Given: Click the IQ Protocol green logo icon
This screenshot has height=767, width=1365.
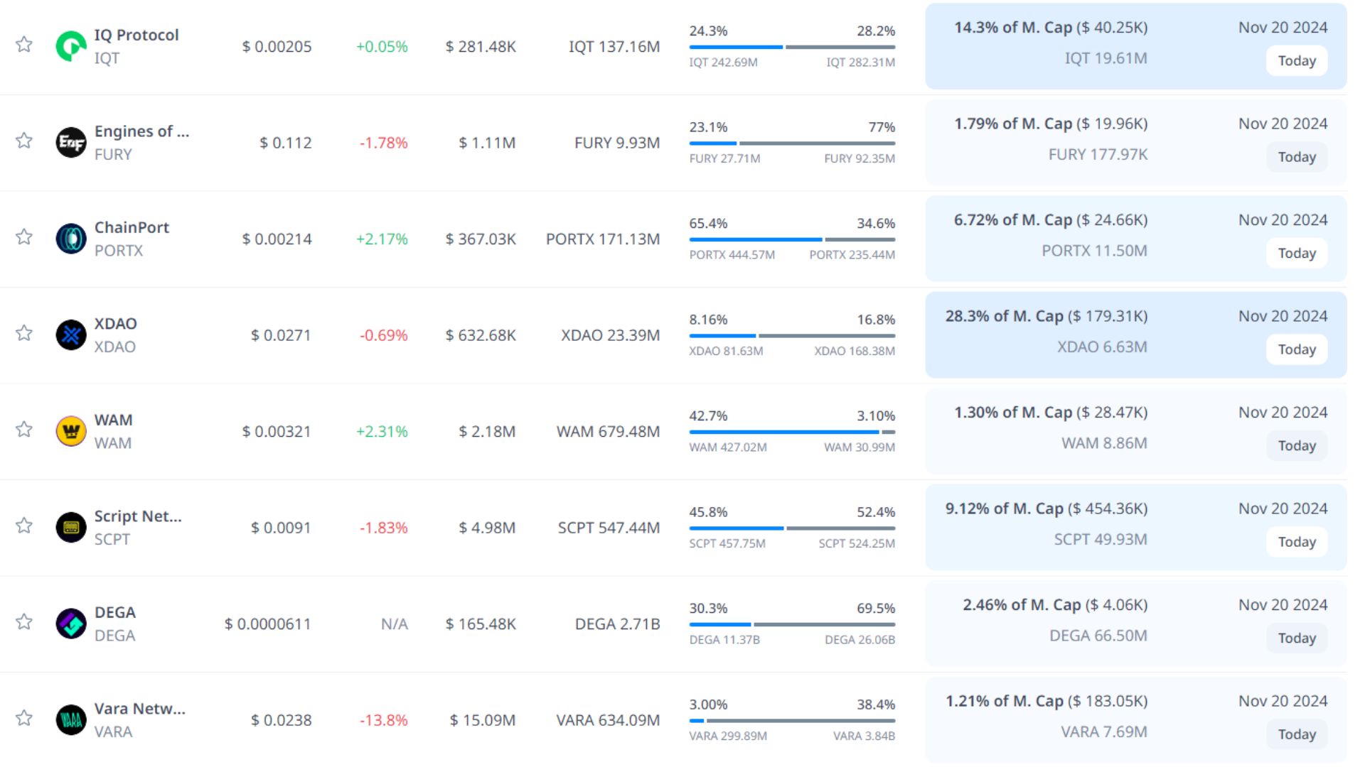Looking at the screenshot, I should [71, 47].
